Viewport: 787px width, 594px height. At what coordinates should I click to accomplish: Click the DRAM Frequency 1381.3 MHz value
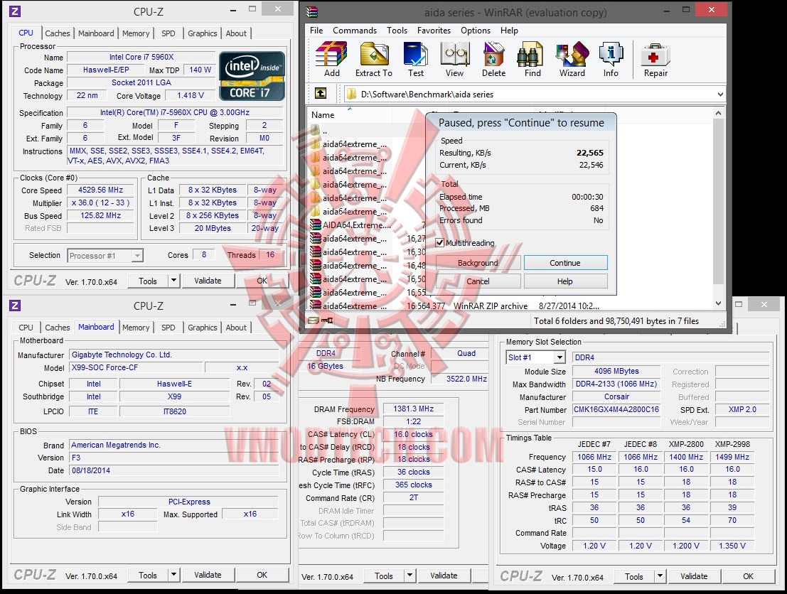click(x=413, y=409)
